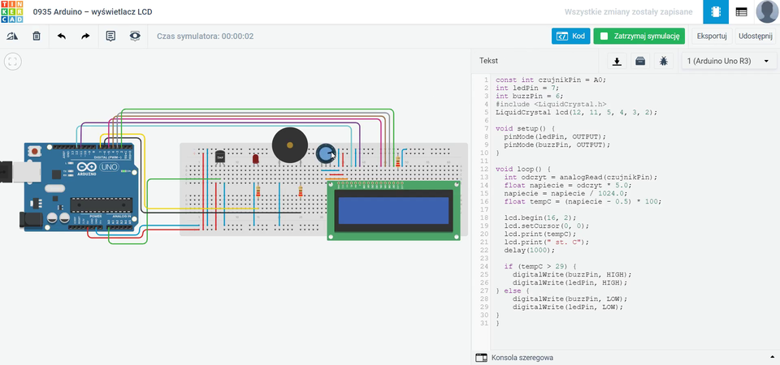Open the Tekst editing mode dropdown
Screen dimensions: 780x365
coord(489,61)
